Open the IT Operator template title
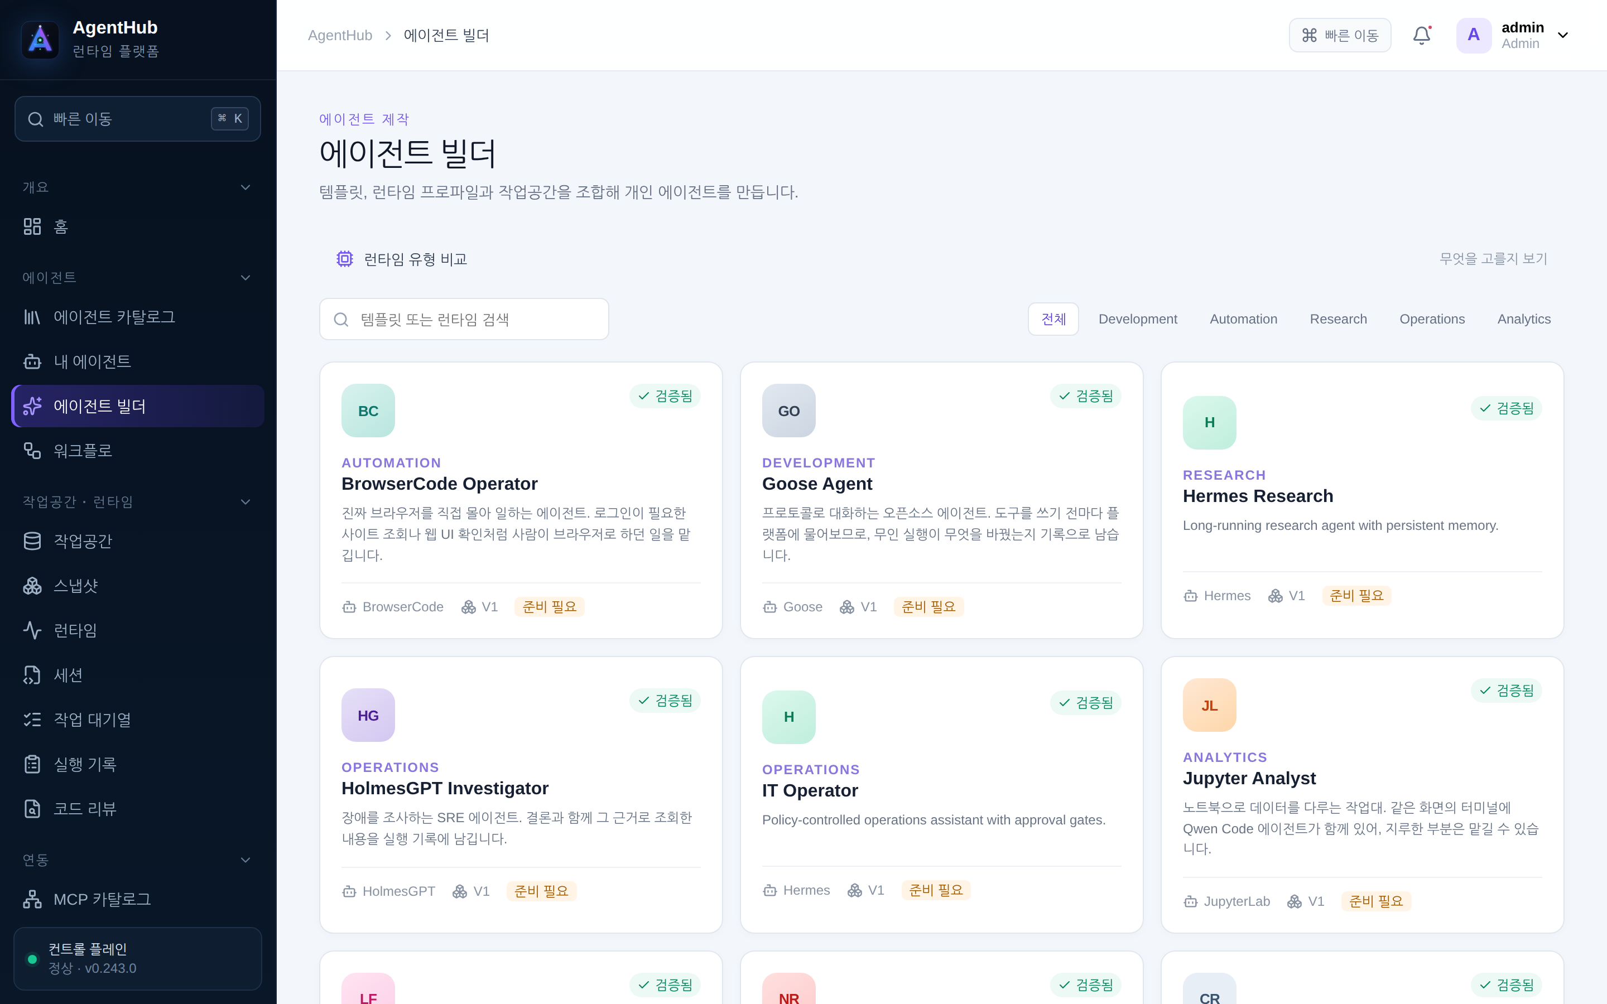The height and width of the screenshot is (1004, 1607). 810,790
